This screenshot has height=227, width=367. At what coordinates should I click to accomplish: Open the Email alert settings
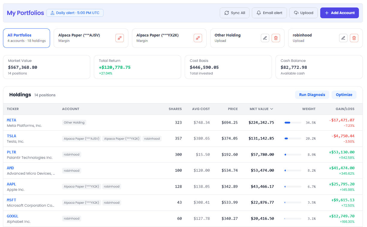269,13
